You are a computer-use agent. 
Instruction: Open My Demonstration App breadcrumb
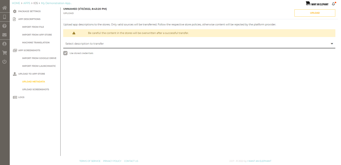point(56,3)
